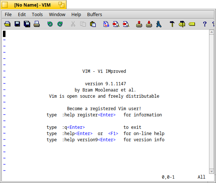Click the ':q<Enter>' exit command text
The image size is (216, 183).
(x=74, y=127)
